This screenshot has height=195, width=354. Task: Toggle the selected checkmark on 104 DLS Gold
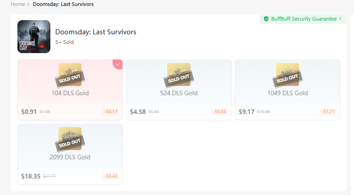coord(118,64)
